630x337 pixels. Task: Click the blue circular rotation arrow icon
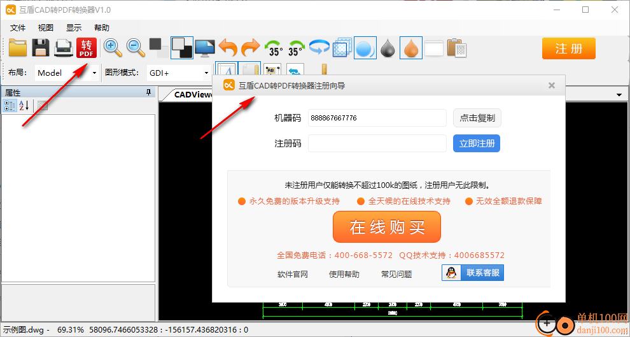319,48
